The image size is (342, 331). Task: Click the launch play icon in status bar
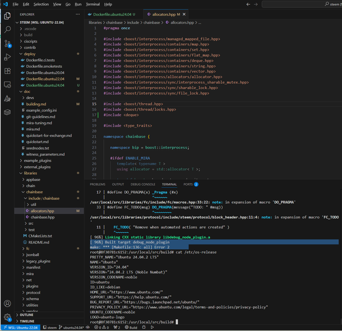tap(152, 327)
